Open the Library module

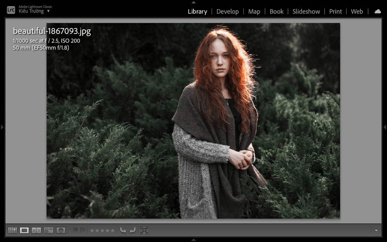point(197,11)
